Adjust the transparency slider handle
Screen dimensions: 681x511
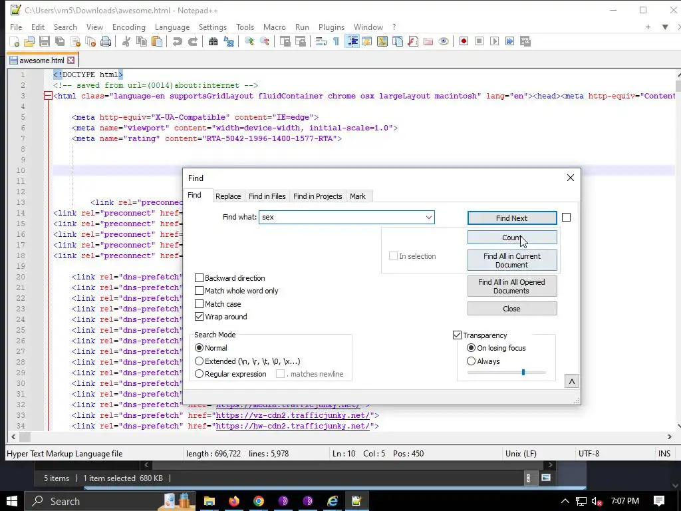tap(523, 373)
